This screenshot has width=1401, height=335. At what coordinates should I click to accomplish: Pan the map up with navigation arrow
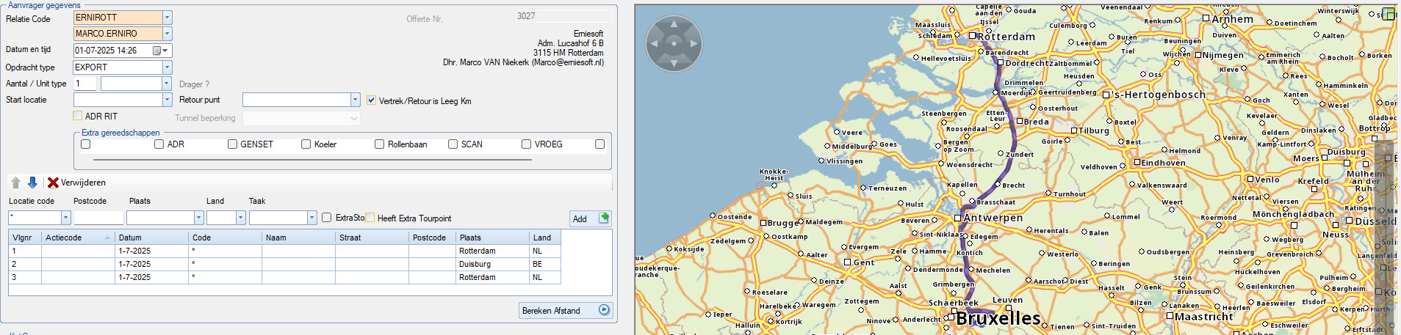click(674, 26)
